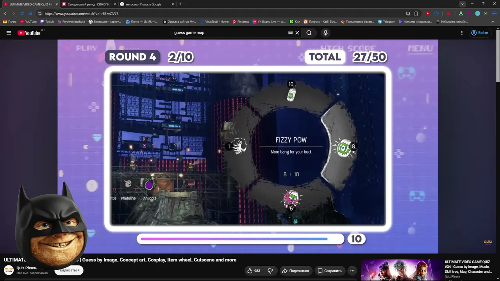This screenshot has height=281, width=500.
Task: Open the browser main menu
Action: tap(494, 13)
